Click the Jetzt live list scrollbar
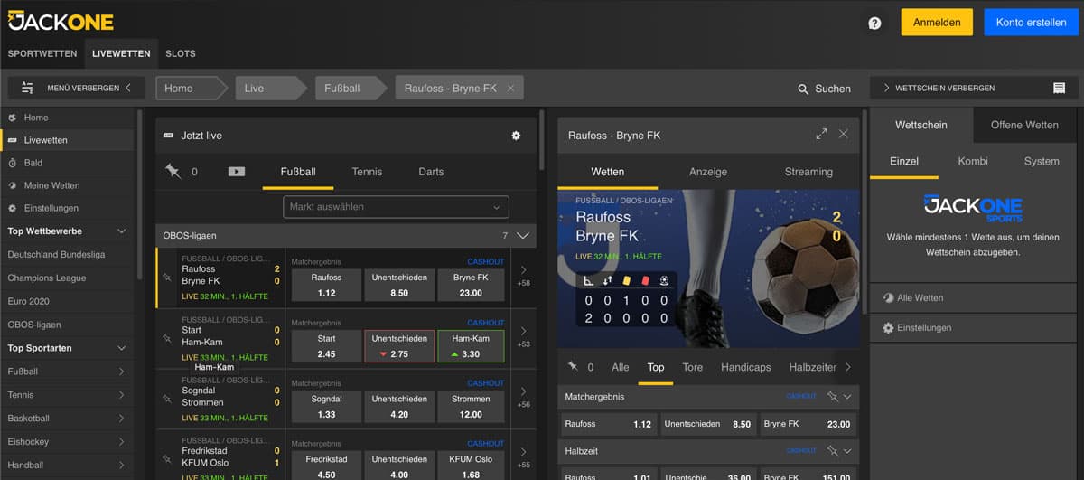This screenshot has width=1084, height=480. click(x=542, y=140)
